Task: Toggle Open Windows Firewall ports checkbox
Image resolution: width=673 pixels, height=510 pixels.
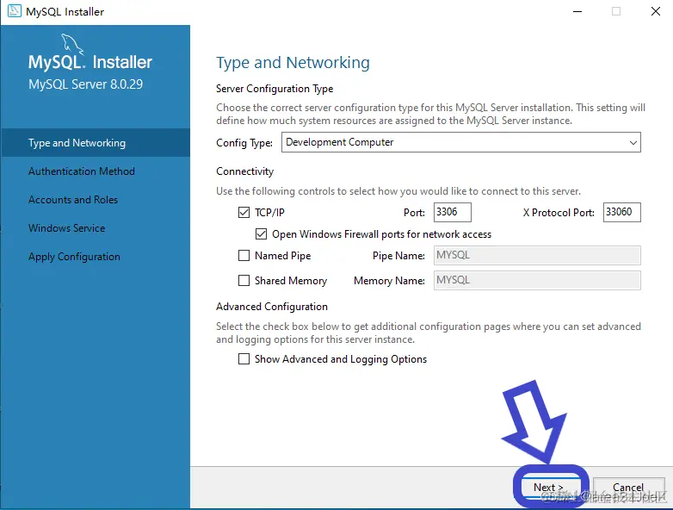Action: (261, 234)
